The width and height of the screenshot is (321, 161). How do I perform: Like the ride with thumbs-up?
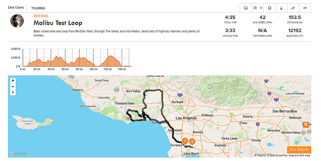pyautogui.click(x=257, y=8)
